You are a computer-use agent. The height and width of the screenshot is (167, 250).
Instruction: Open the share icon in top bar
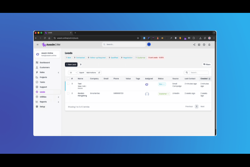pos(194,45)
